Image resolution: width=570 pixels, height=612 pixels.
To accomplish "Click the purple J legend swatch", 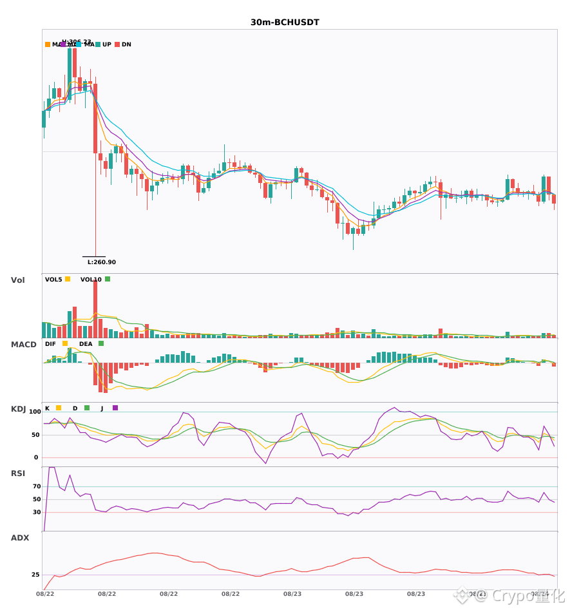I will [x=115, y=408].
